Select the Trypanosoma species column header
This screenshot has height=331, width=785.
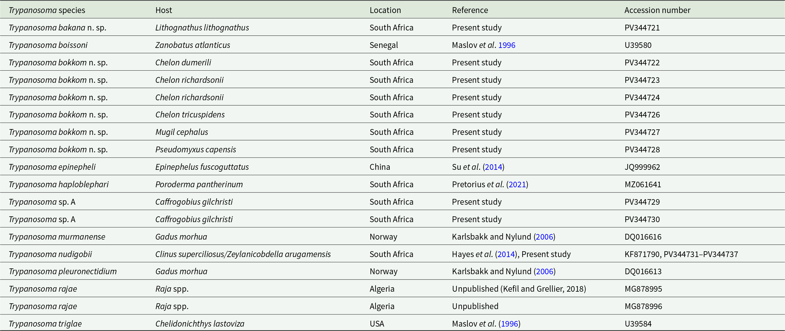tap(47, 10)
